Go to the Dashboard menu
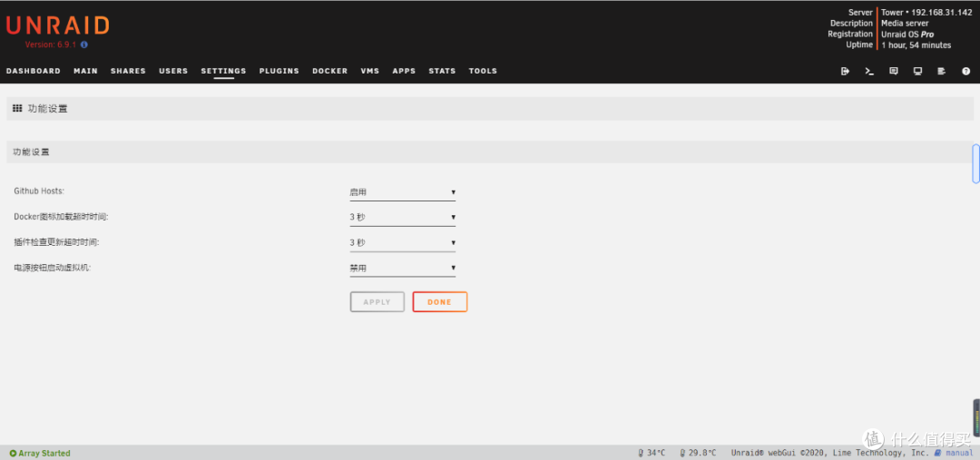This screenshot has width=980, height=460. pos(34,71)
